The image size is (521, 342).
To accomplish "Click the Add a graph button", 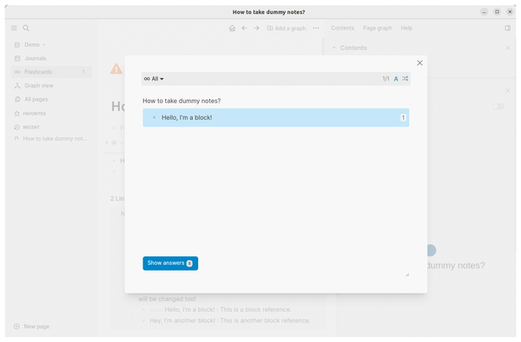I will coord(287,29).
